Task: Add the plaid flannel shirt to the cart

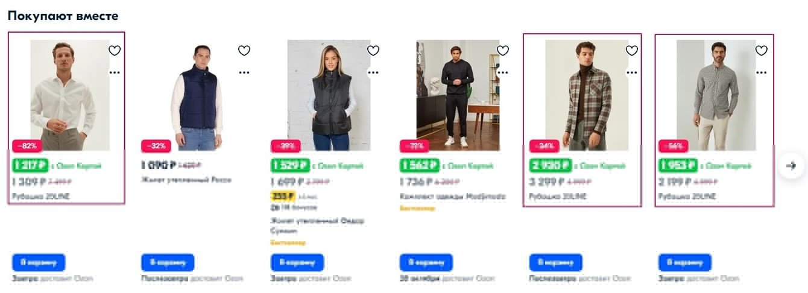Action: 555,262
